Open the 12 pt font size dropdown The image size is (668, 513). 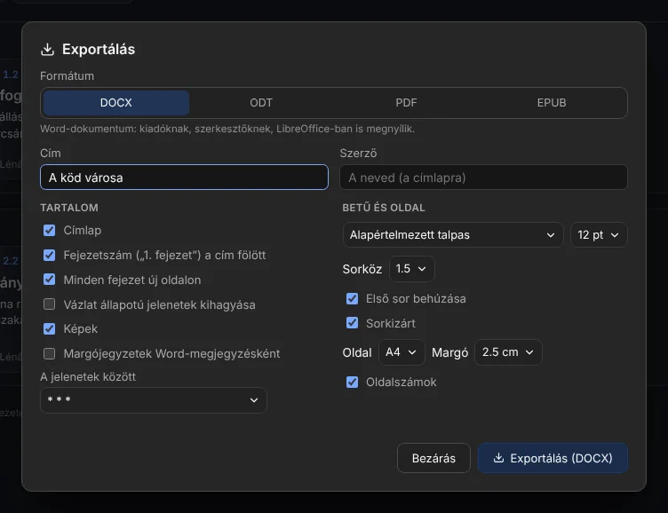click(x=599, y=234)
